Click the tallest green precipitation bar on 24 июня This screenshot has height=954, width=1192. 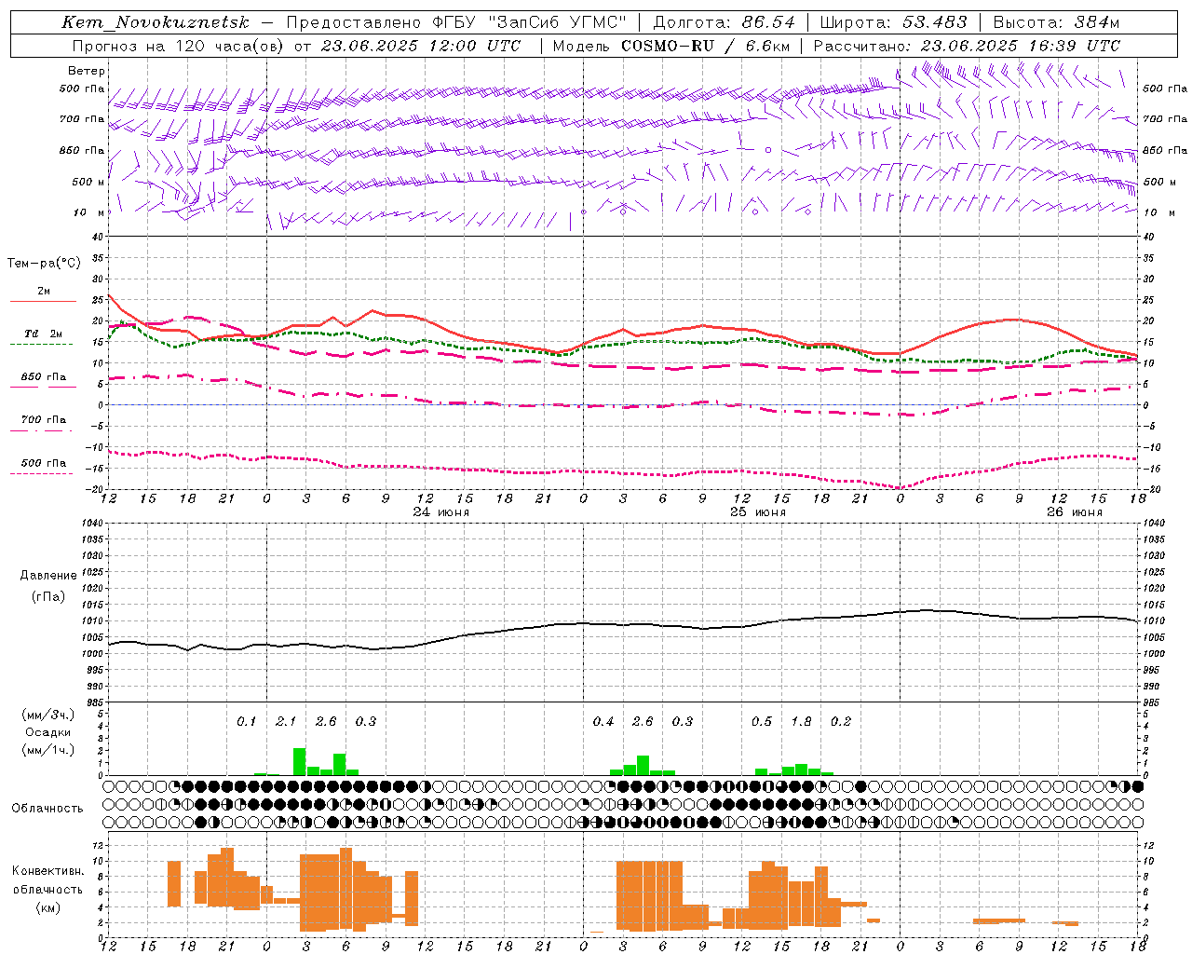[300, 762]
